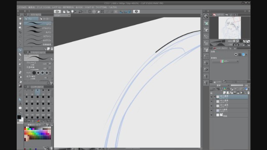Select the Text tool
The image size is (267, 150).
(x=20, y=104)
